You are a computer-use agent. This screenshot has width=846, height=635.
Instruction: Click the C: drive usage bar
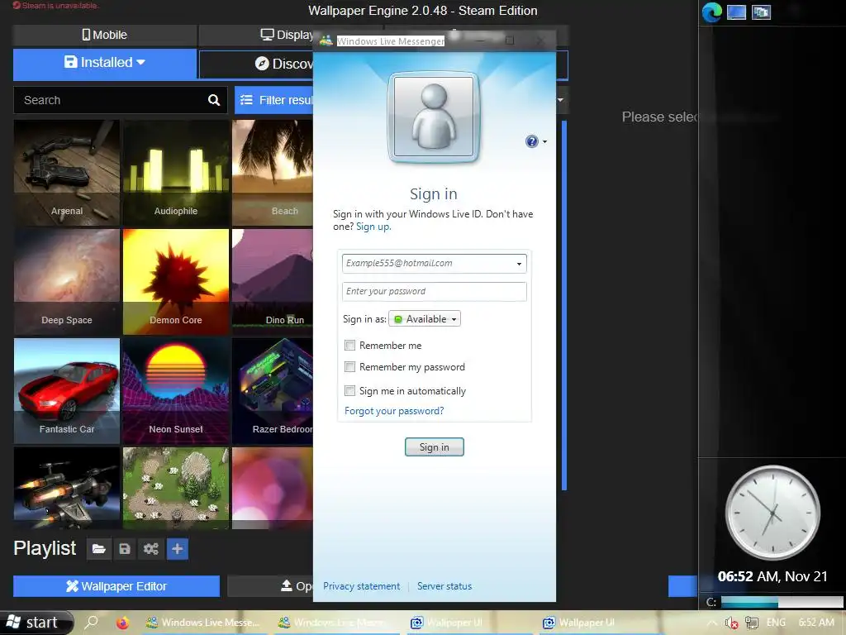click(782, 602)
